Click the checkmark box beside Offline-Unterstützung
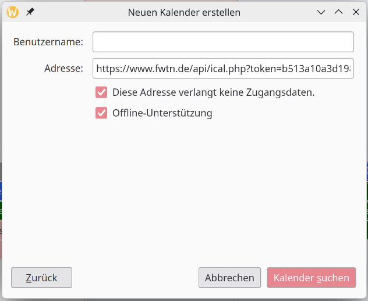The width and height of the screenshot is (368, 301). click(x=101, y=113)
